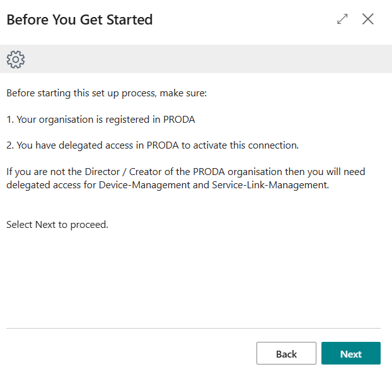Go to previous step with Back

click(x=286, y=353)
